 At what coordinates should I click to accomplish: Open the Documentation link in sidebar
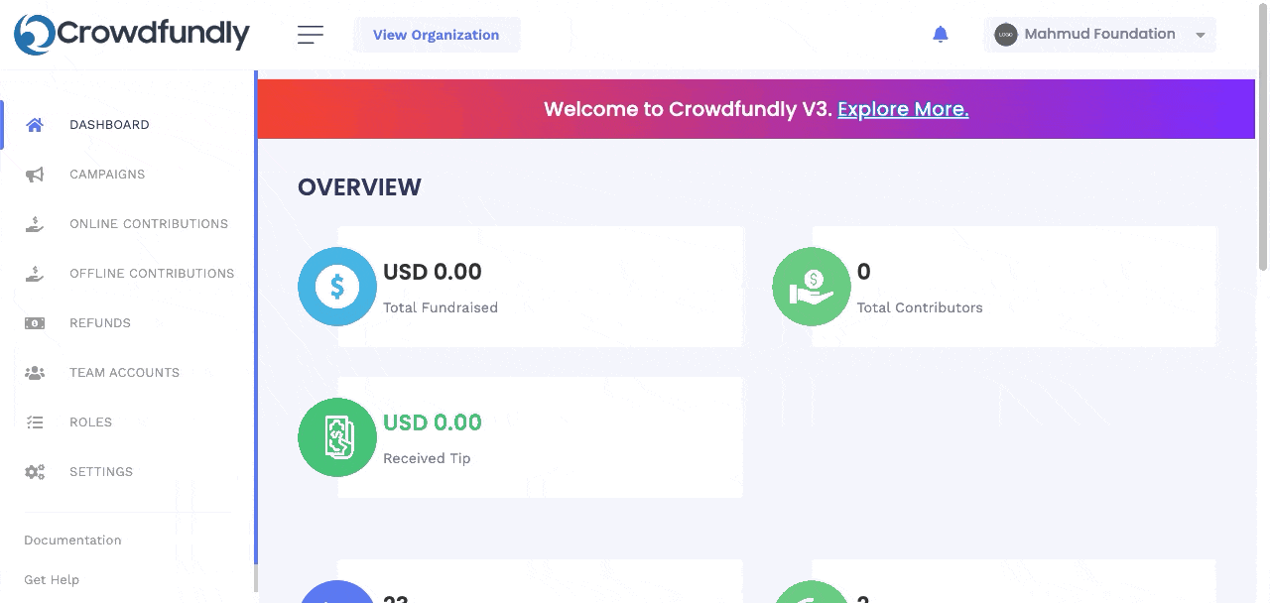point(72,541)
